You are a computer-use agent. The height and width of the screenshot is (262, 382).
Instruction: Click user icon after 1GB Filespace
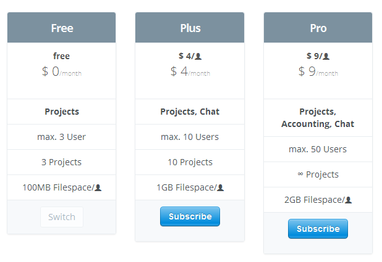pos(220,187)
